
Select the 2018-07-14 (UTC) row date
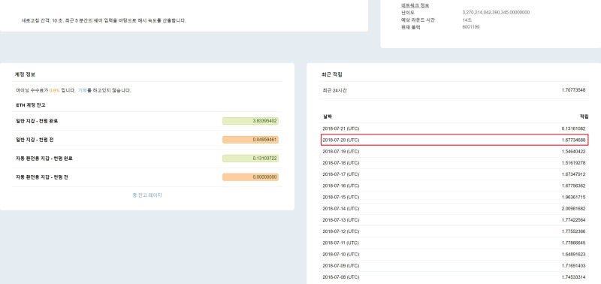[x=341, y=209]
